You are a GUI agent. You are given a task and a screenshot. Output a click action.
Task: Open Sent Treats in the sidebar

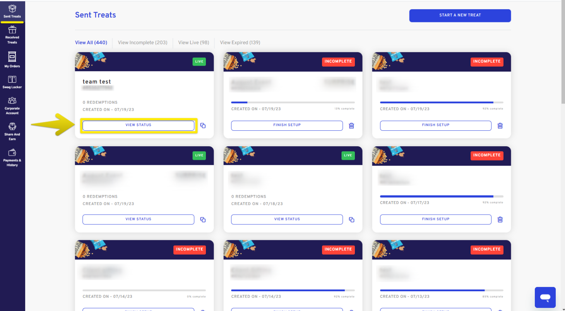(12, 11)
